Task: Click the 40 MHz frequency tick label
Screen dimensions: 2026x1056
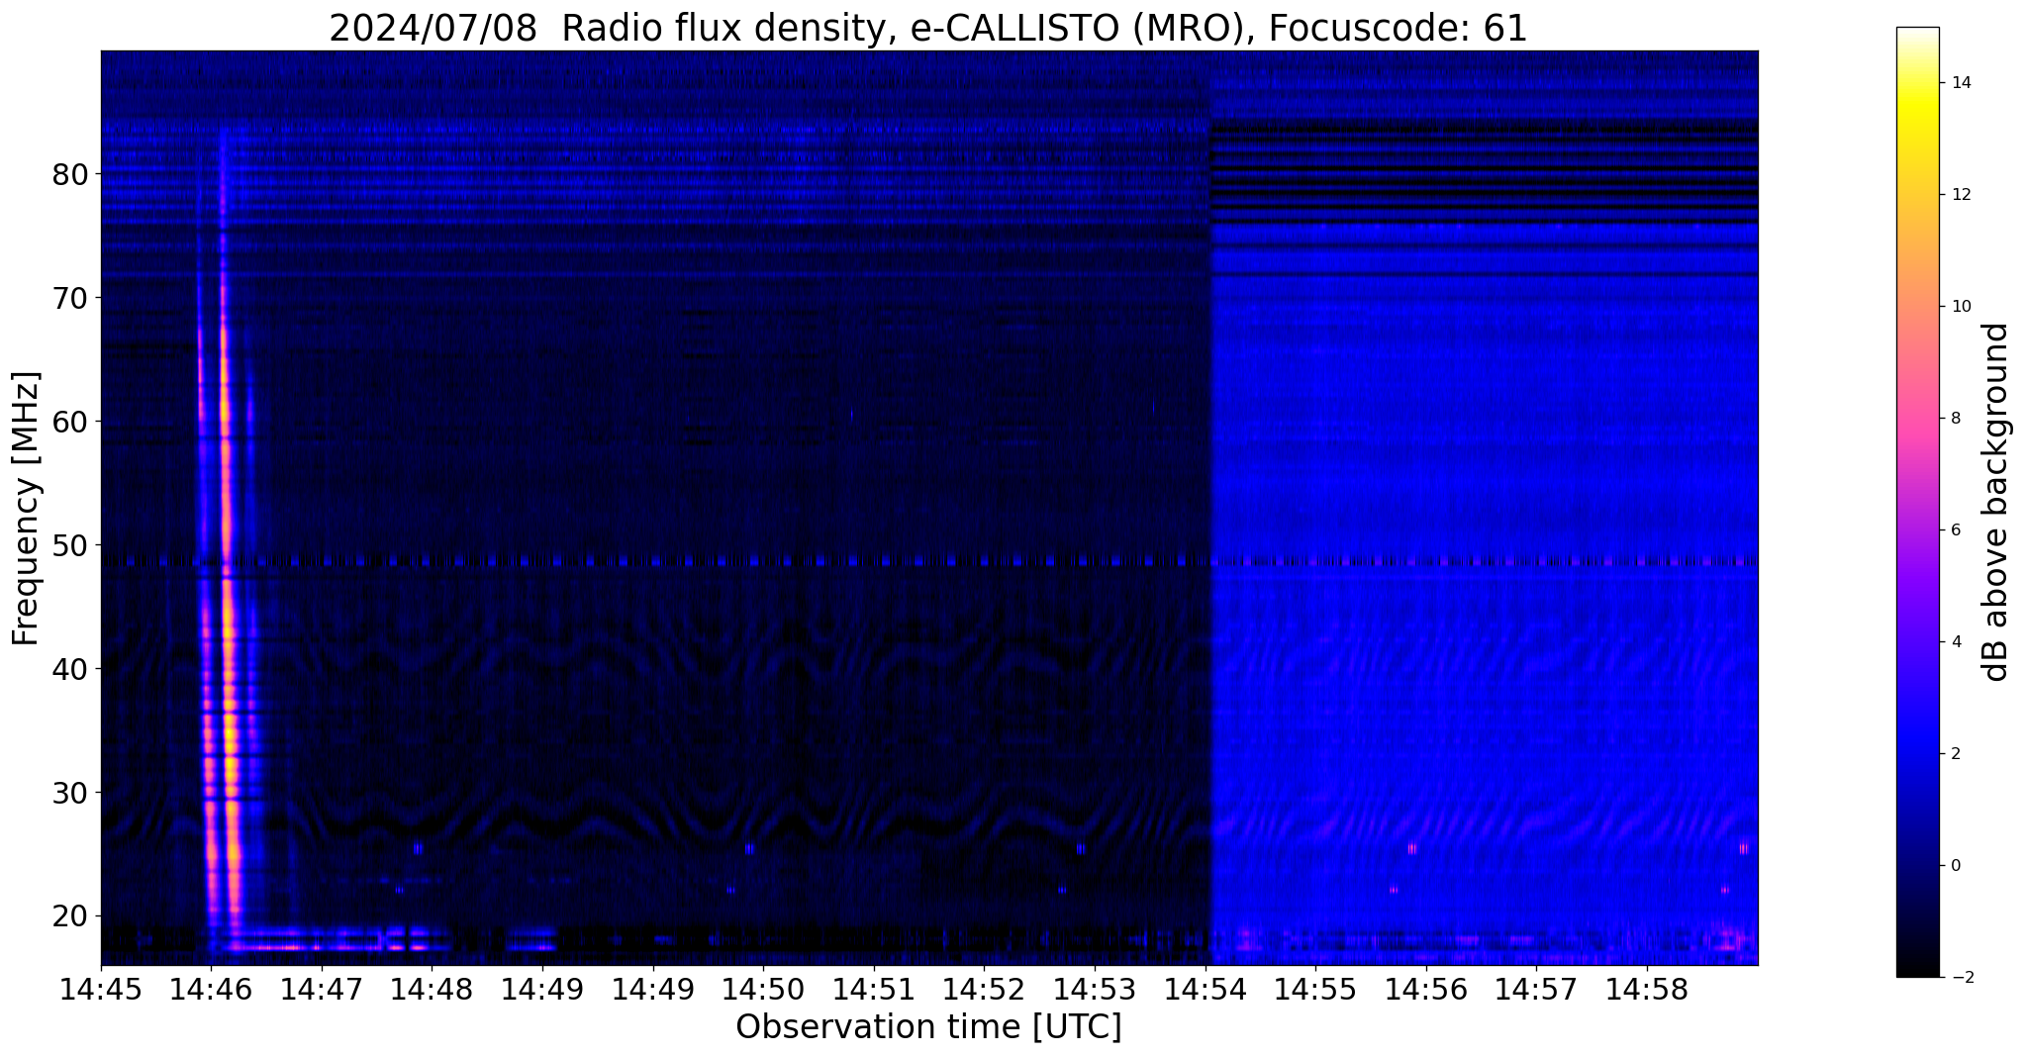Action: (70, 670)
